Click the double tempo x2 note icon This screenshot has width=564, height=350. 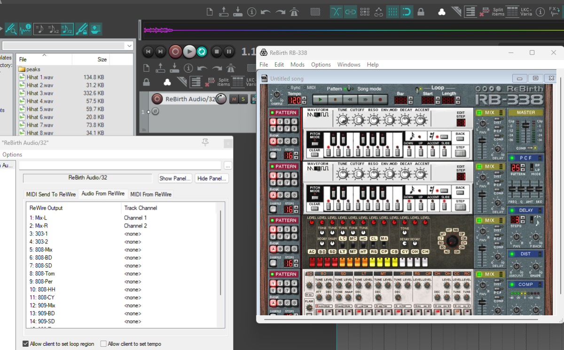(53, 30)
